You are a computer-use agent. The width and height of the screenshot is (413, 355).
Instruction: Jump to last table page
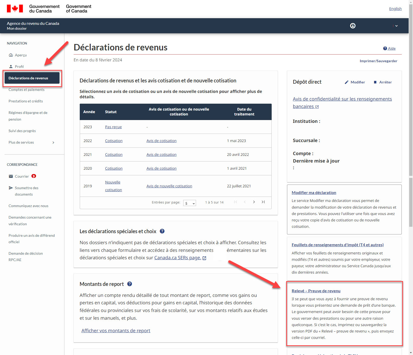tap(263, 202)
